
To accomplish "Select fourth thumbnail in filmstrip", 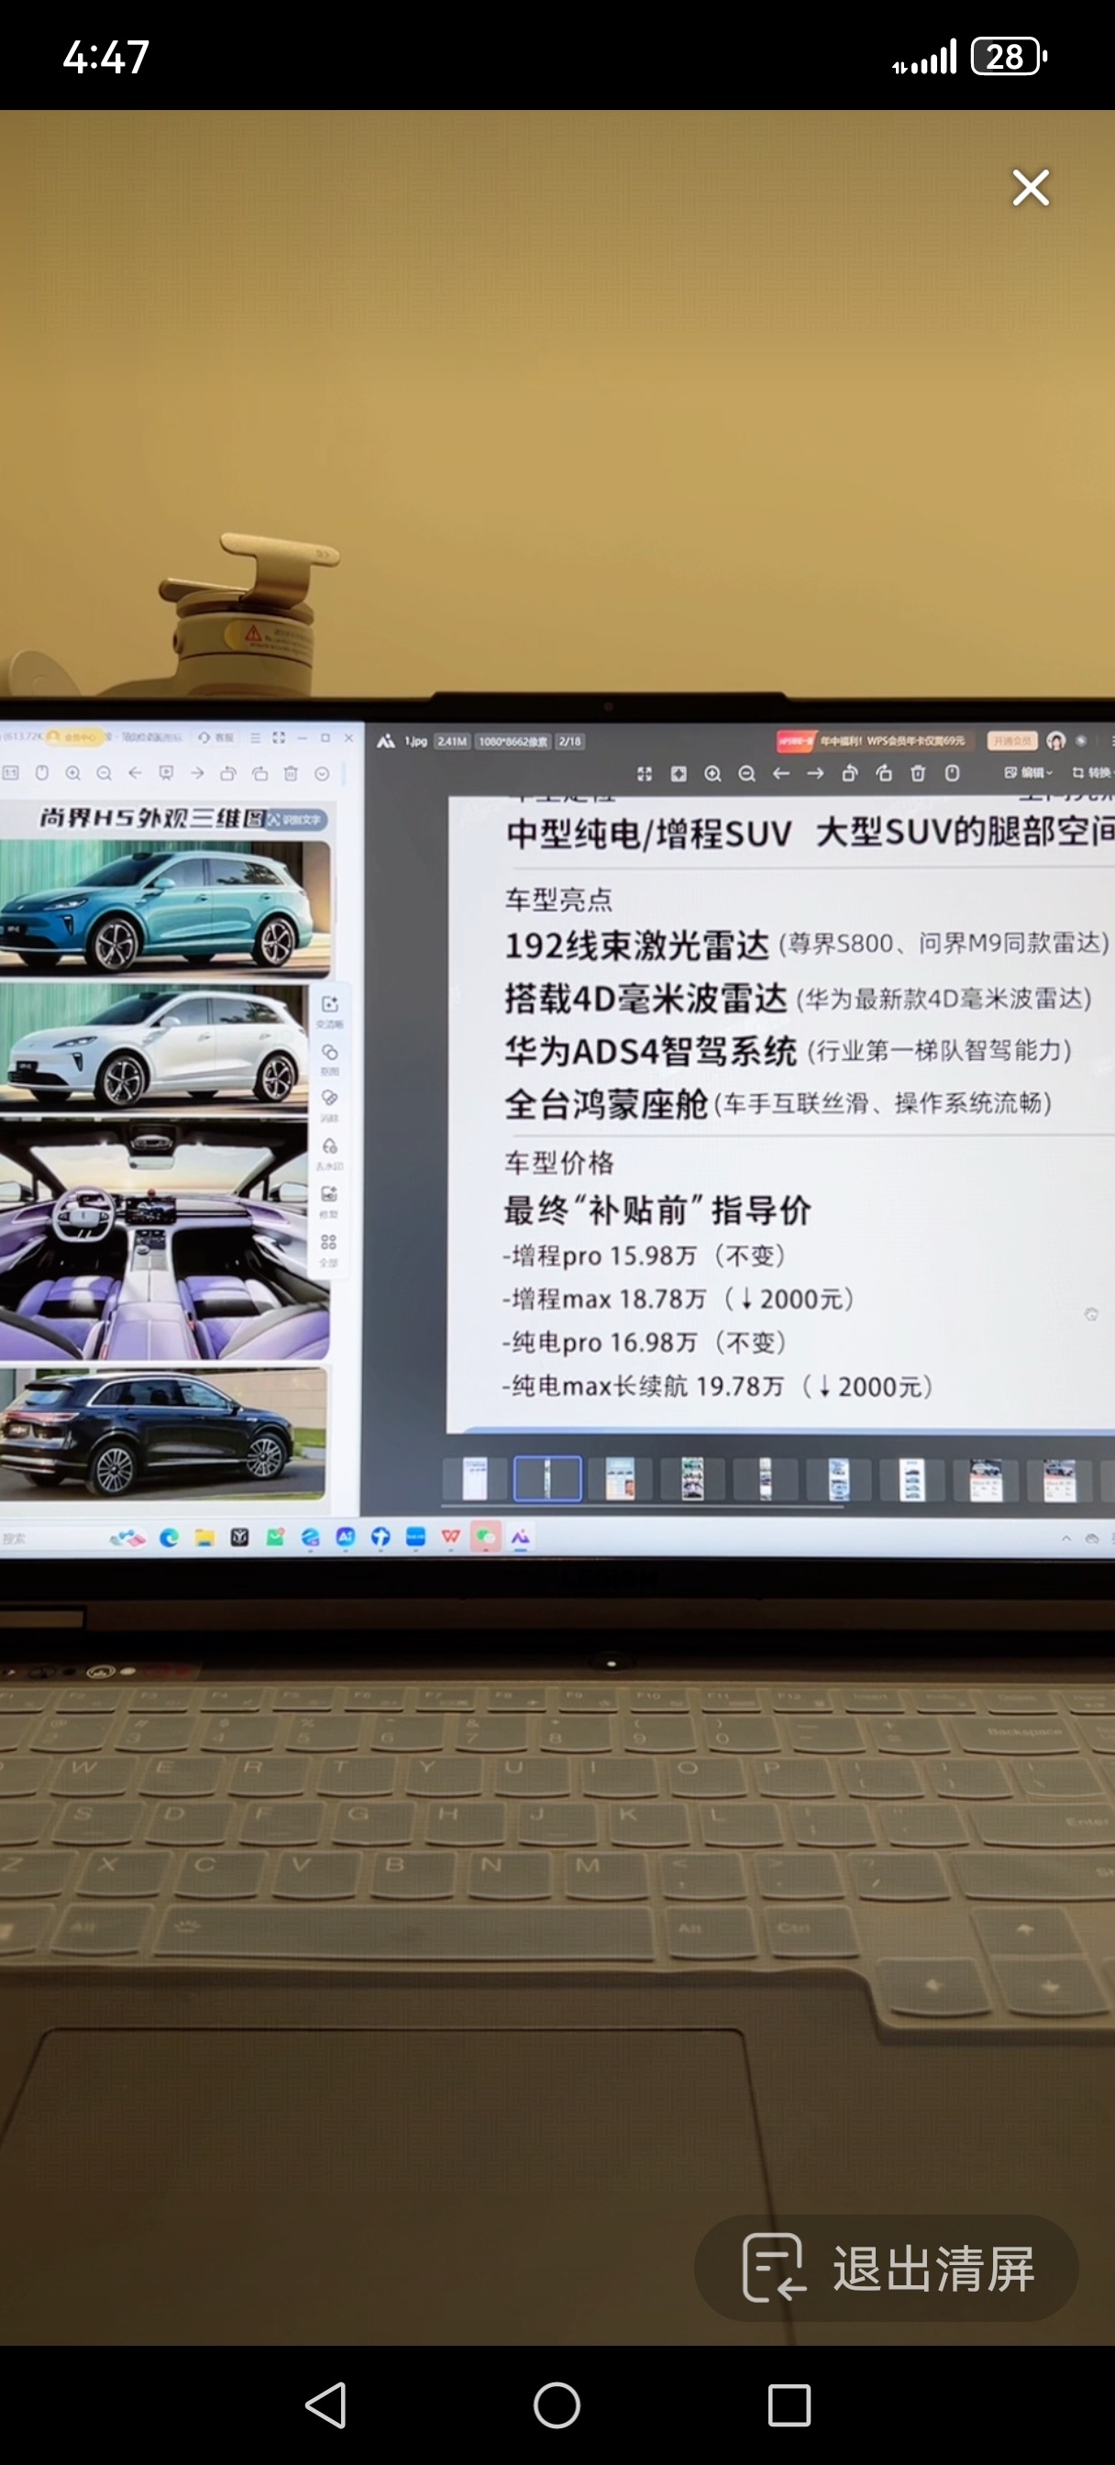I will pos(692,1478).
